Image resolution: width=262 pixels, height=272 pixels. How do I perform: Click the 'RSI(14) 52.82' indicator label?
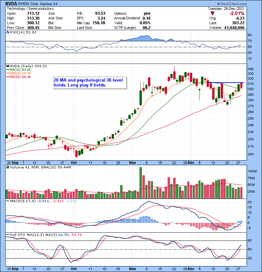point(23,32)
